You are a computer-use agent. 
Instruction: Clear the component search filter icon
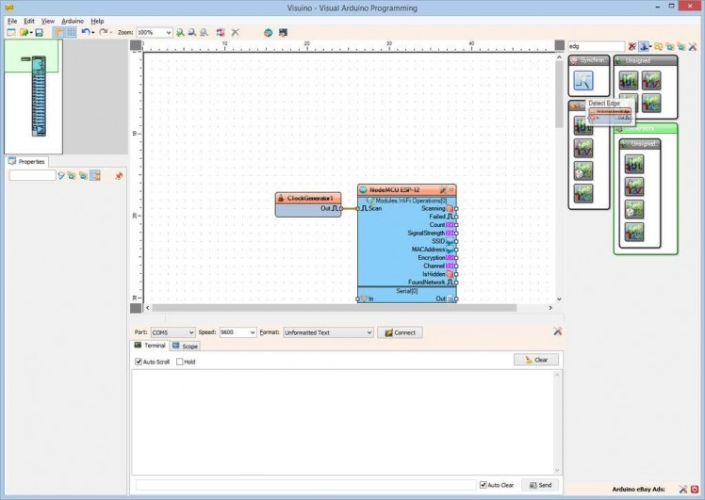click(x=632, y=45)
